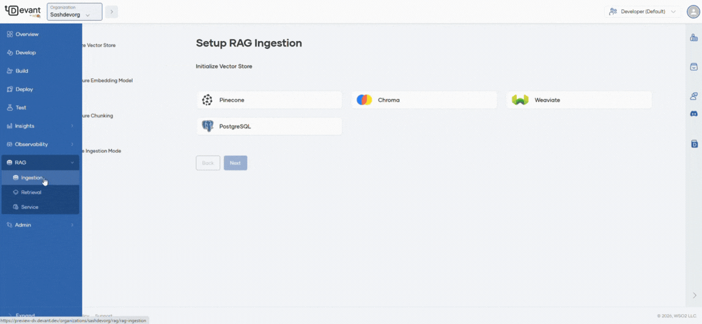Choose Chroma as the vector store
This screenshot has height=324, width=702.
click(x=424, y=100)
